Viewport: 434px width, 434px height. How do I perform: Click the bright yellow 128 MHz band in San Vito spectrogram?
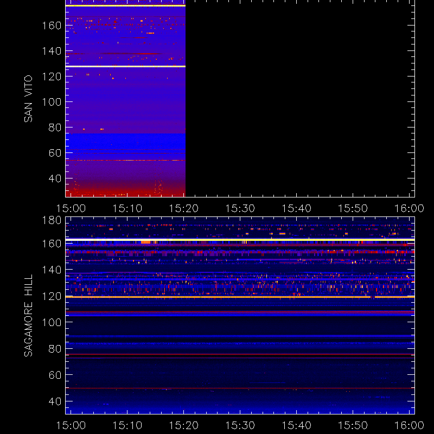pos(125,66)
